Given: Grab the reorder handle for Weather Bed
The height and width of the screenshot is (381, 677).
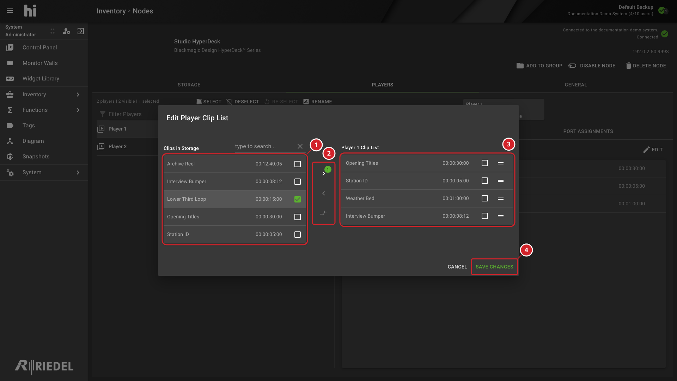Looking at the screenshot, I should [x=501, y=198].
